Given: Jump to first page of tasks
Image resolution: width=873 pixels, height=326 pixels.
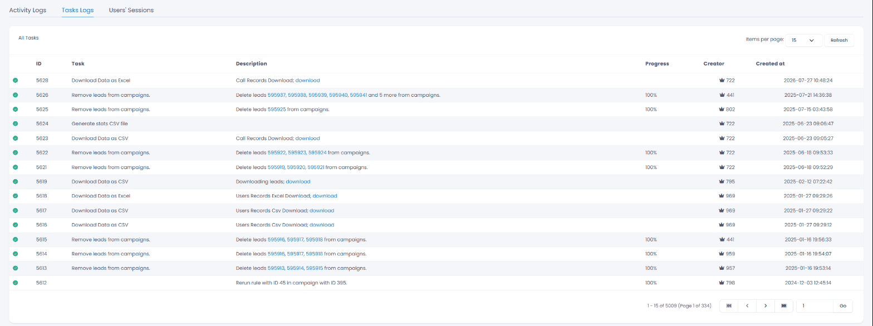Looking at the screenshot, I should pyautogui.click(x=729, y=305).
